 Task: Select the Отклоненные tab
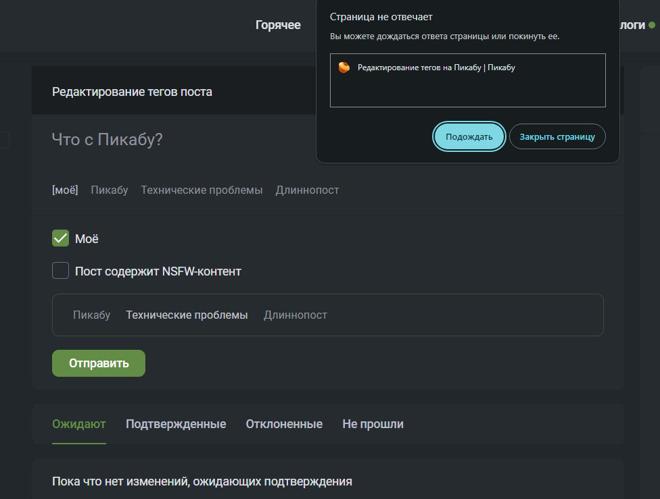(284, 424)
